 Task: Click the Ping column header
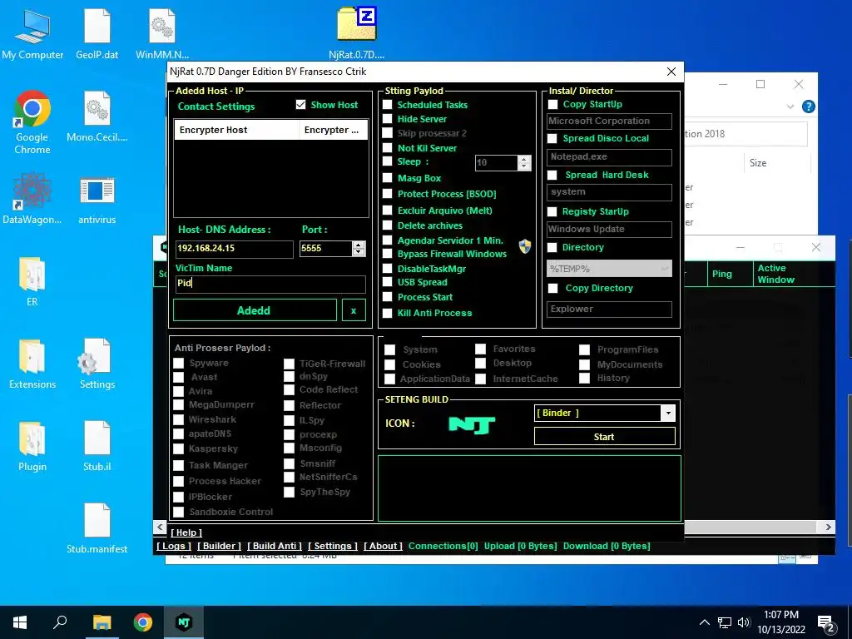click(x=730, y=274)
